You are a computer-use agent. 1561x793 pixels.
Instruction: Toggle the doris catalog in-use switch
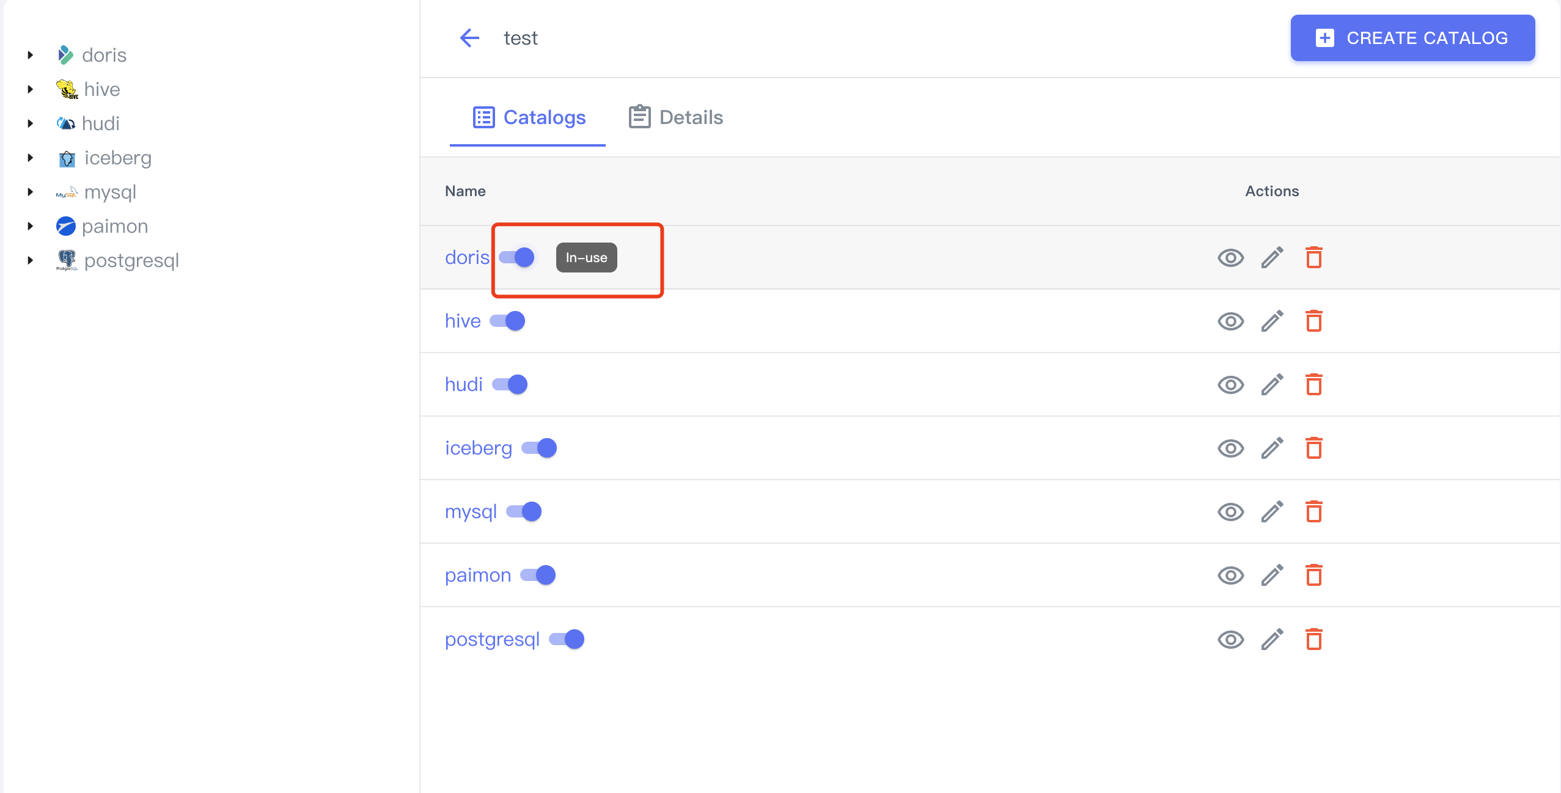click(x=517, y=257)
